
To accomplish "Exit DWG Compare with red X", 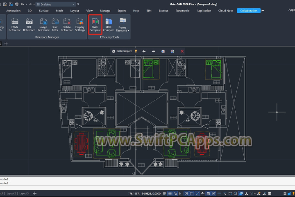I will (182, 51).
